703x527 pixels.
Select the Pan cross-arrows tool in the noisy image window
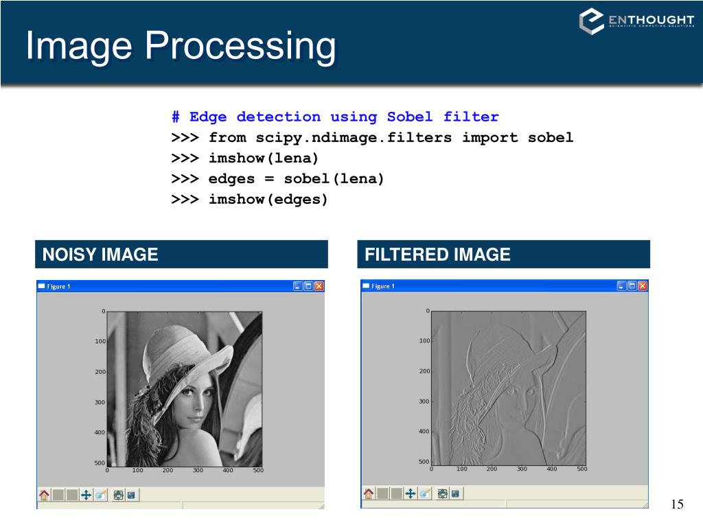86,495
